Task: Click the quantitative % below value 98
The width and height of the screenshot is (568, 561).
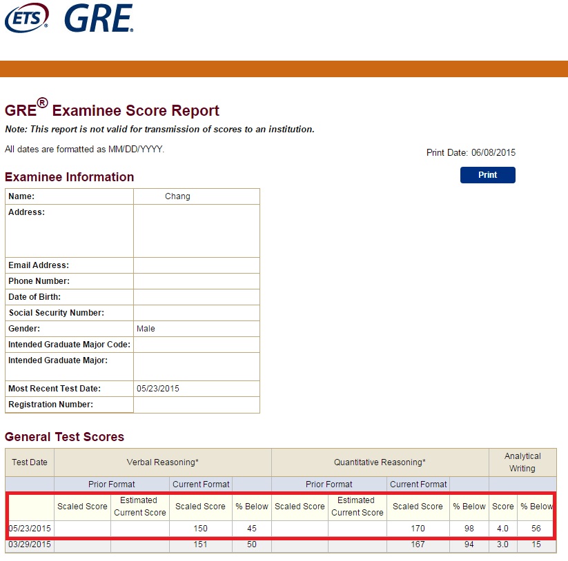Action: 469,529
